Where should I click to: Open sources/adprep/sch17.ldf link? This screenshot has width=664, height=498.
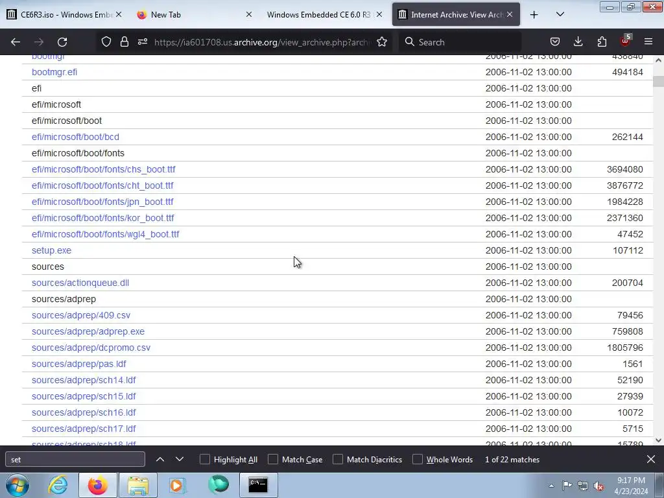click(x=84, y=429)
